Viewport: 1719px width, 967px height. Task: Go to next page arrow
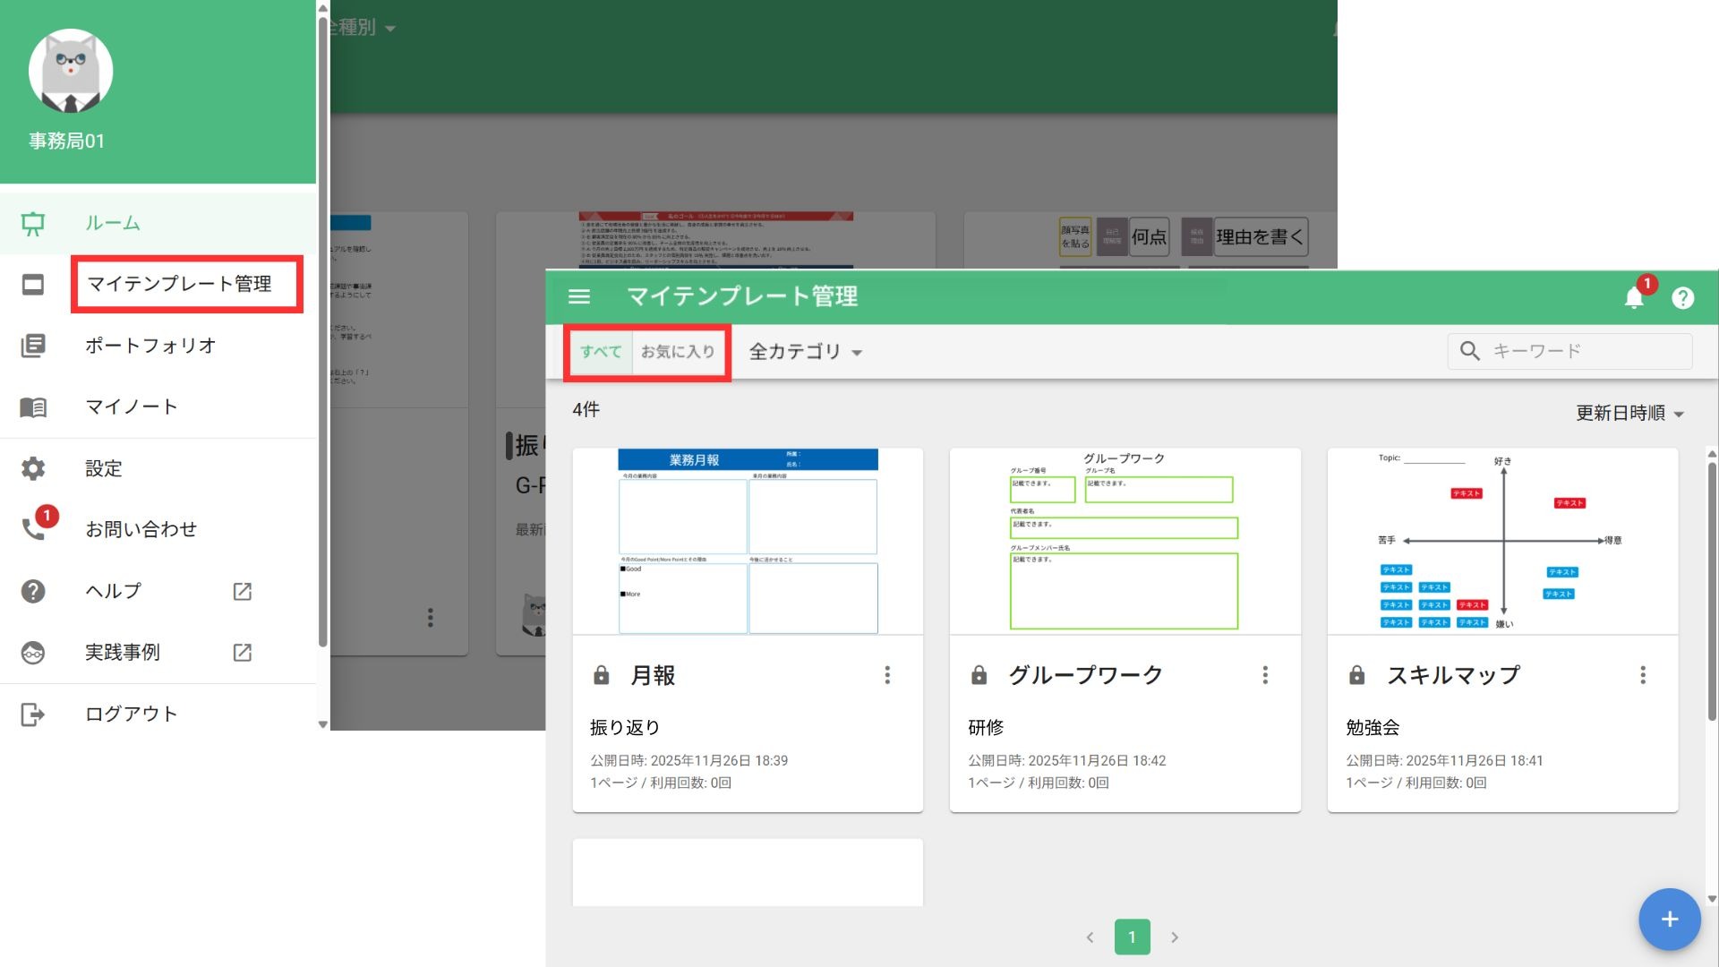(x=1175, y=937)
